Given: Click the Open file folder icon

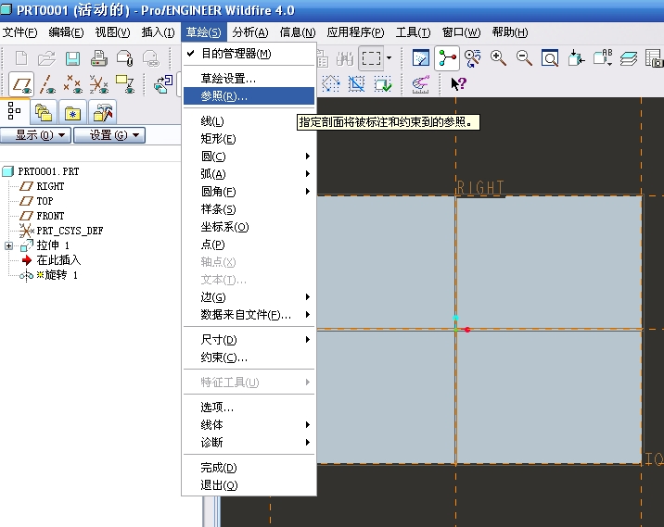Looking at the screenshot, I should click(x=46, y=58).
